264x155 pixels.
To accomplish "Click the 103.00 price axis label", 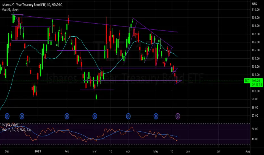I will (x=256, y=67).
